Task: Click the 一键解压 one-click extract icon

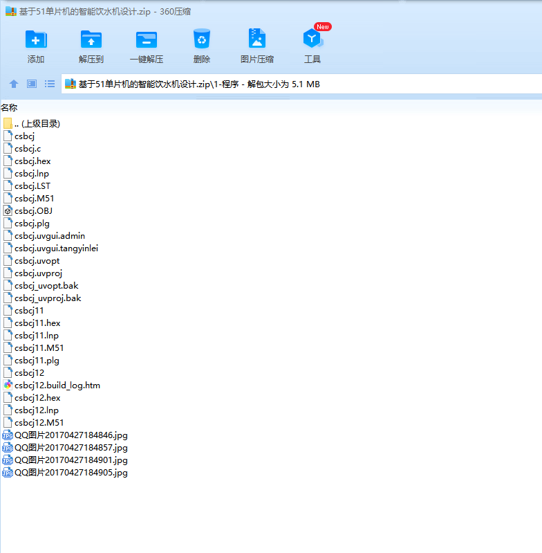Action: pos(147,39)
